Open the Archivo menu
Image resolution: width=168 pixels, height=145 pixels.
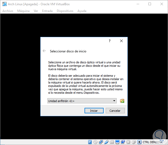[8, 11]
